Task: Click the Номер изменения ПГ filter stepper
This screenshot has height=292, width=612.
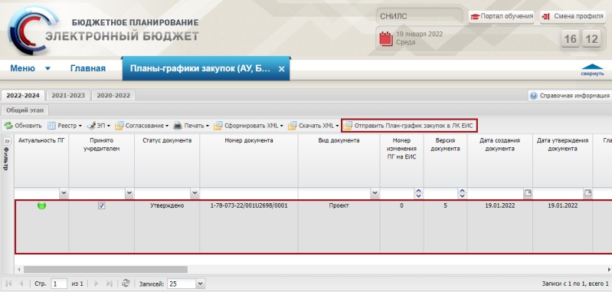Action: click(419, 193)
